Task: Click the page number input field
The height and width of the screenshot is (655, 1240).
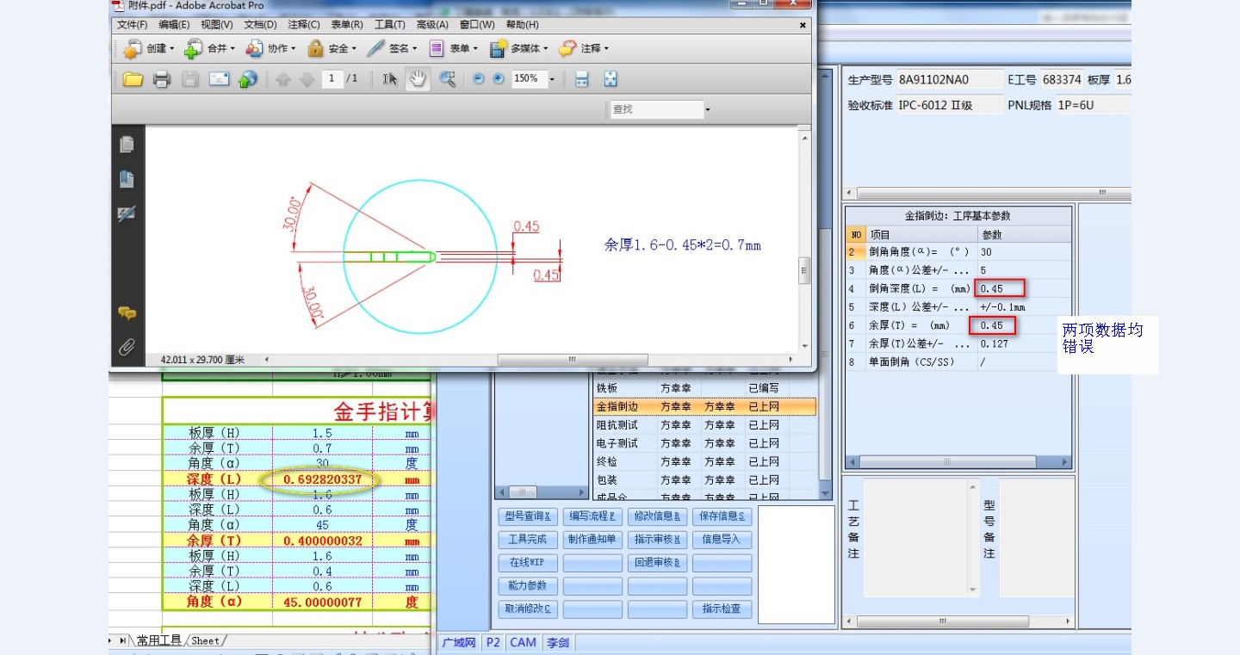Action: (332, 79)
